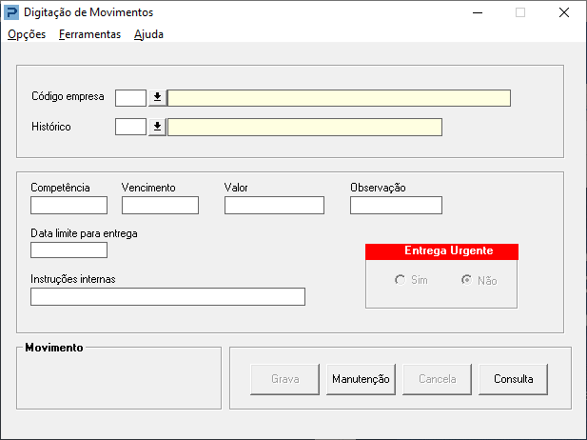Click into the Vencimento field
Viewport: 587px width, 440px height.
[x=160, y=205]
